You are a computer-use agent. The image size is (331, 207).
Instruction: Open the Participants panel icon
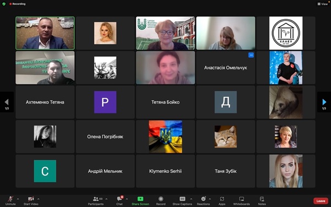pos(96,199)
